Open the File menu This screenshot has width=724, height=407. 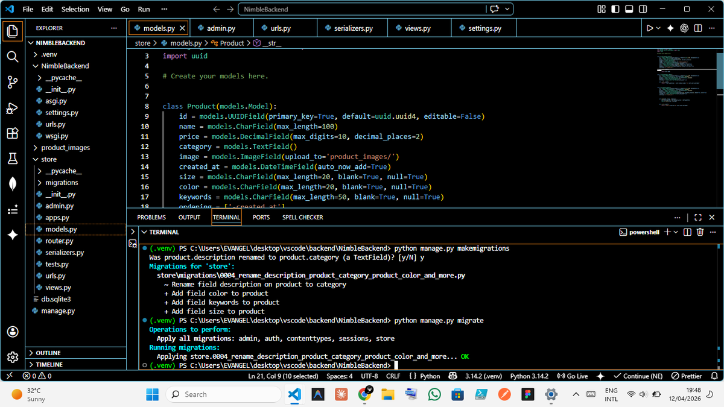(28, 9)
